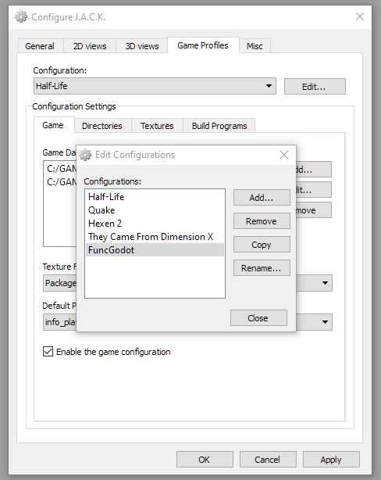The height and width of the screenshot is (480, 381).
Task: Click the Configure J.A.C.K. gear icon
Action: (21, 16)
